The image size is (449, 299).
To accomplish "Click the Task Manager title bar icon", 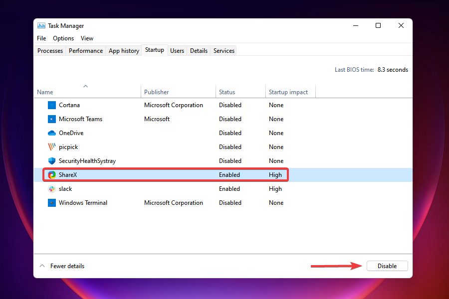I will pyautogui.click(x=41, y=26).
